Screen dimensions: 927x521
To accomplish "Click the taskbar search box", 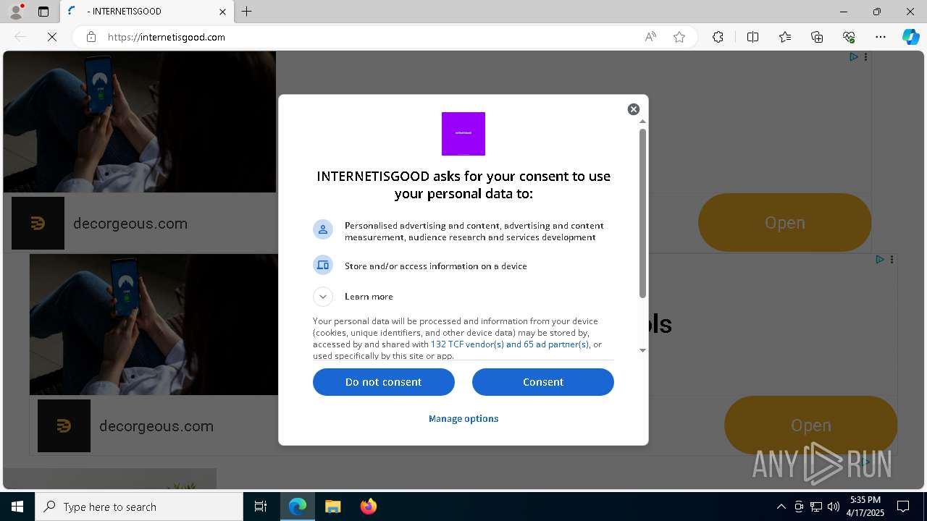I will 139,507.
